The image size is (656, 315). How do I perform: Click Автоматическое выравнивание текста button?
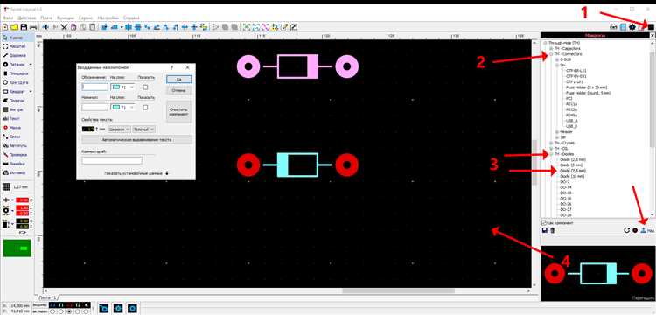pyautogui.click(x=136, y=140)
